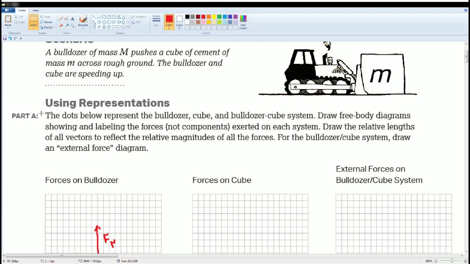The width and height of the screenshot is (470, 264).
Task: Click the 'Using Representations' heading
Action: [107, 103]
